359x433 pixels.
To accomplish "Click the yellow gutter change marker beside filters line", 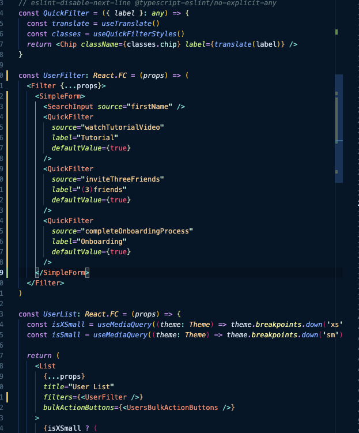I will point(7,397).
